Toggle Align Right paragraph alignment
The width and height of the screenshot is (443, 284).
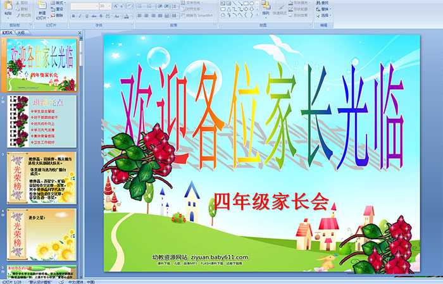[x=153, y=16]
